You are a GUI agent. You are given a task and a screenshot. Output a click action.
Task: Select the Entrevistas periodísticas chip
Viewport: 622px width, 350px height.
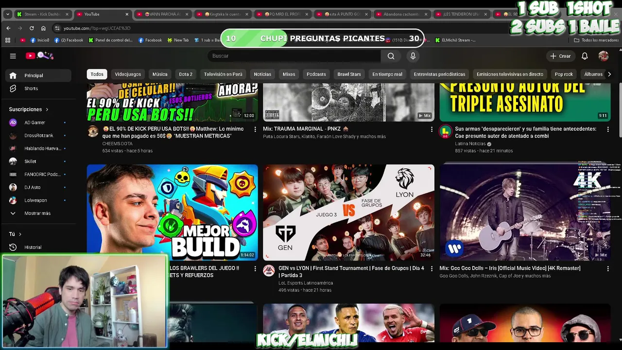(439, 74)
